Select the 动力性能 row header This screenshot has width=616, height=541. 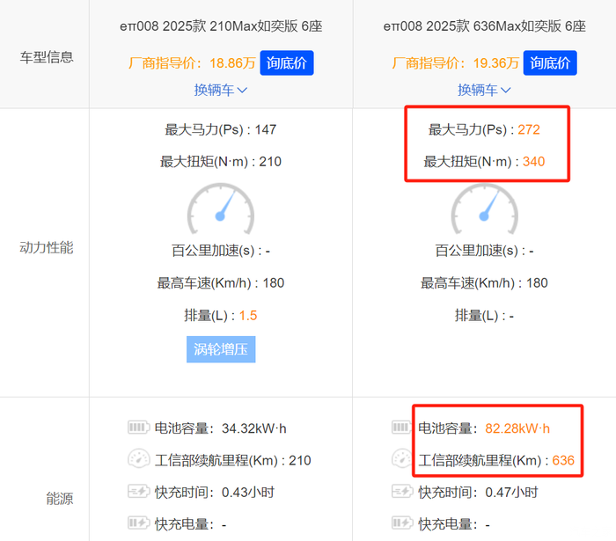[x=46, y=248]
